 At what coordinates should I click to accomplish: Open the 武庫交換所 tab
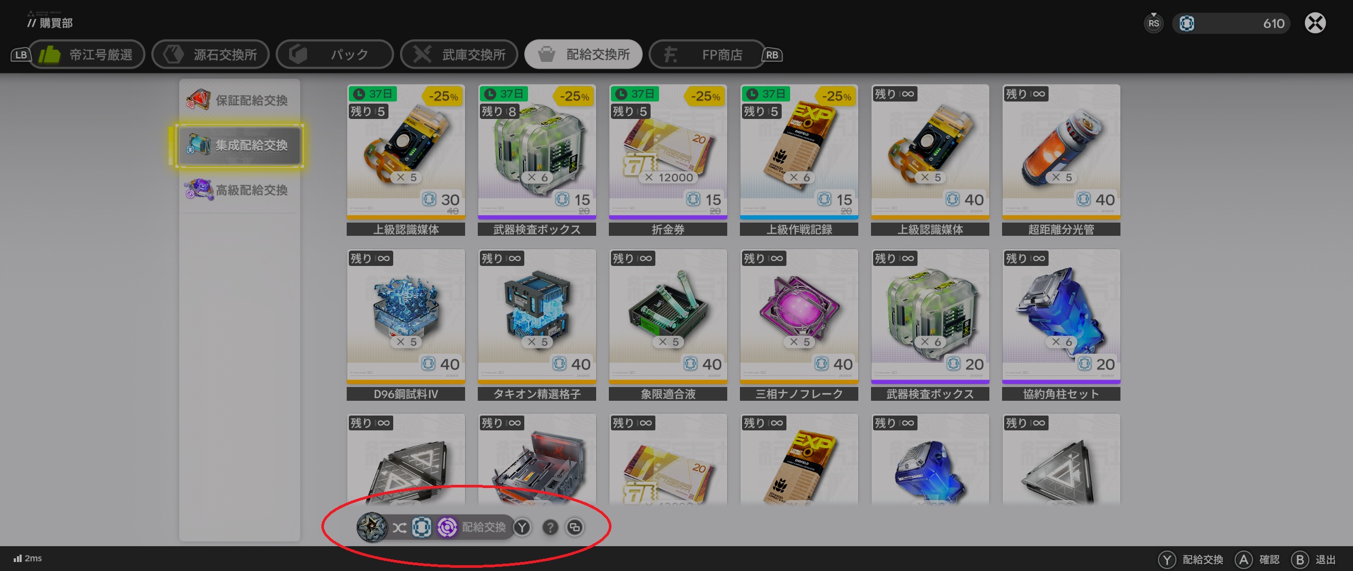coord(459,54)
